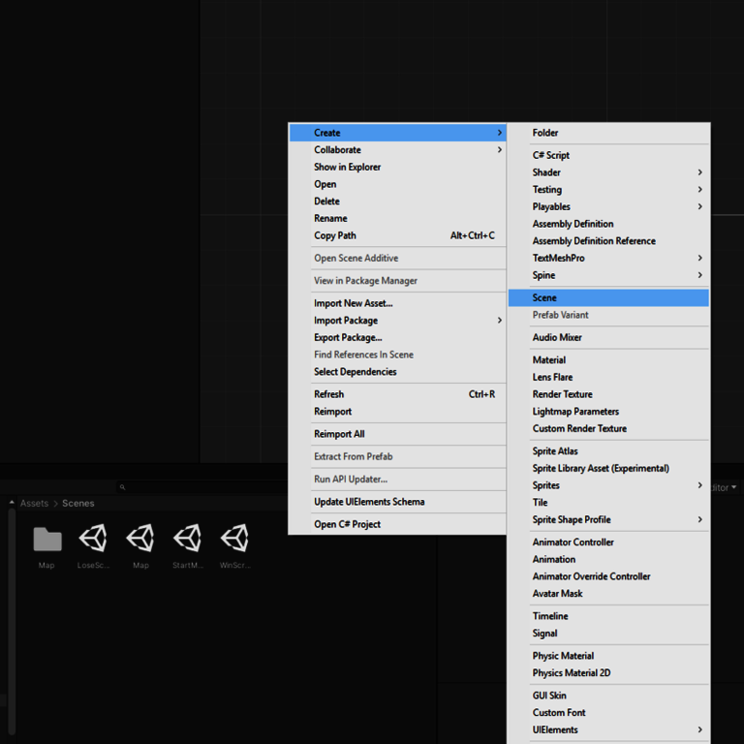Expand the Sprite Shape Profile submenu

click(x=608, y=519)
